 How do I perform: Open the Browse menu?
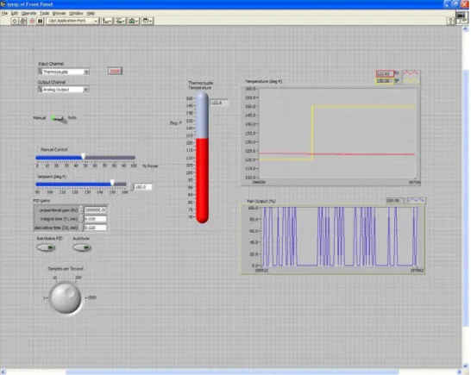(x=59, y=13)
